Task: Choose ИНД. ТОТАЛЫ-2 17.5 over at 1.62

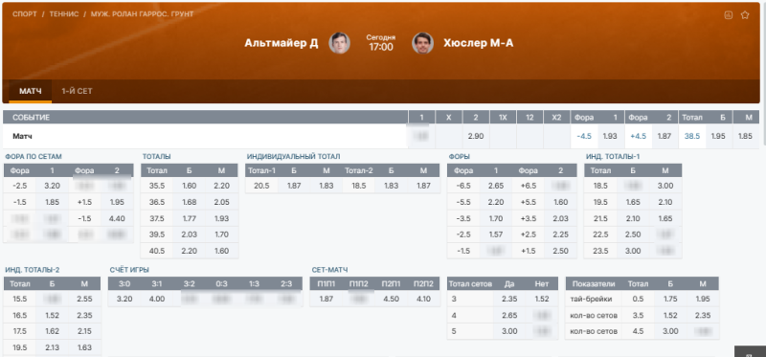Action: tap(52, 331)
